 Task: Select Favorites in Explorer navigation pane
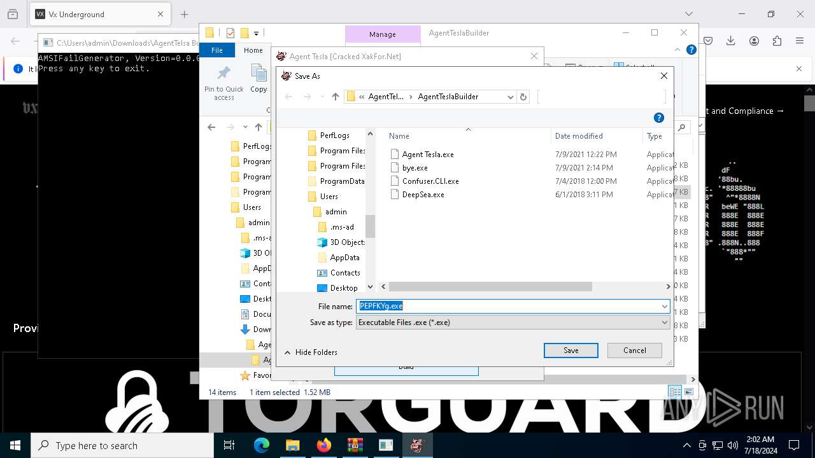[255, 375]
